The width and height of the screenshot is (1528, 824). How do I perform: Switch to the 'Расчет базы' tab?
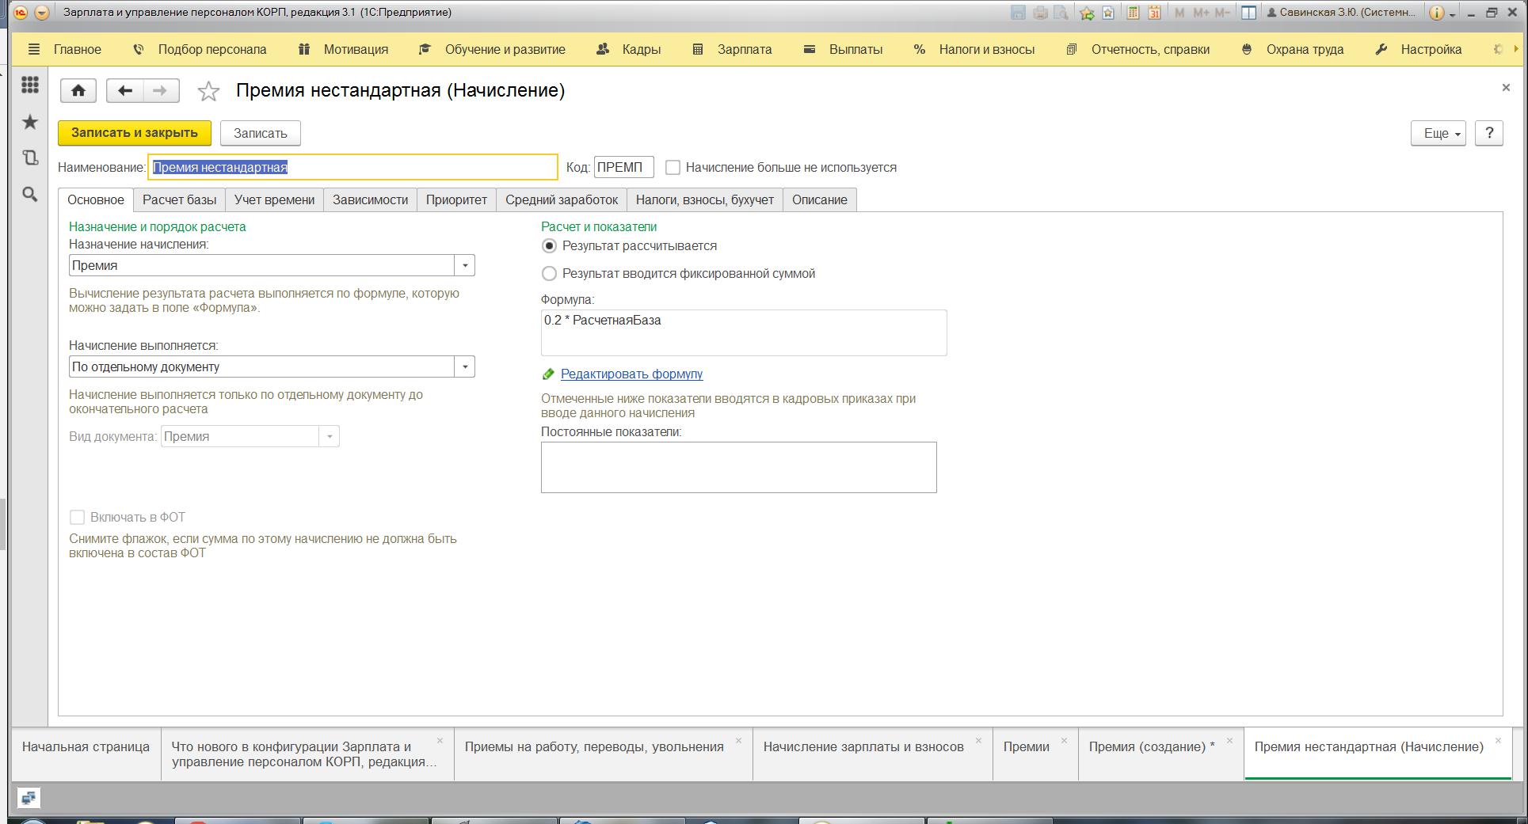pos(179,199)
